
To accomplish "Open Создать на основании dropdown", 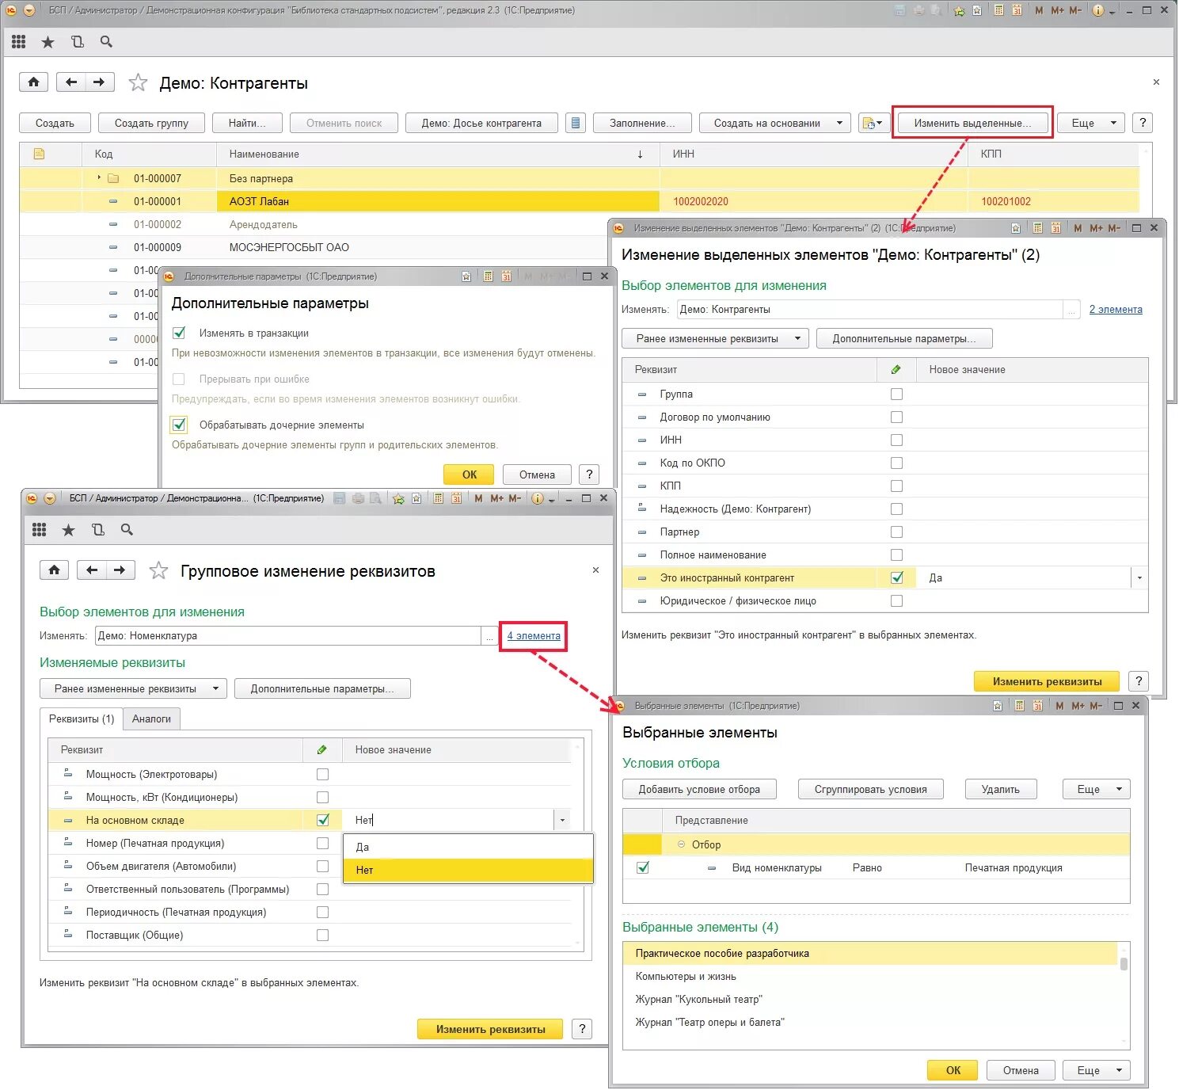I will pos(775,123).
